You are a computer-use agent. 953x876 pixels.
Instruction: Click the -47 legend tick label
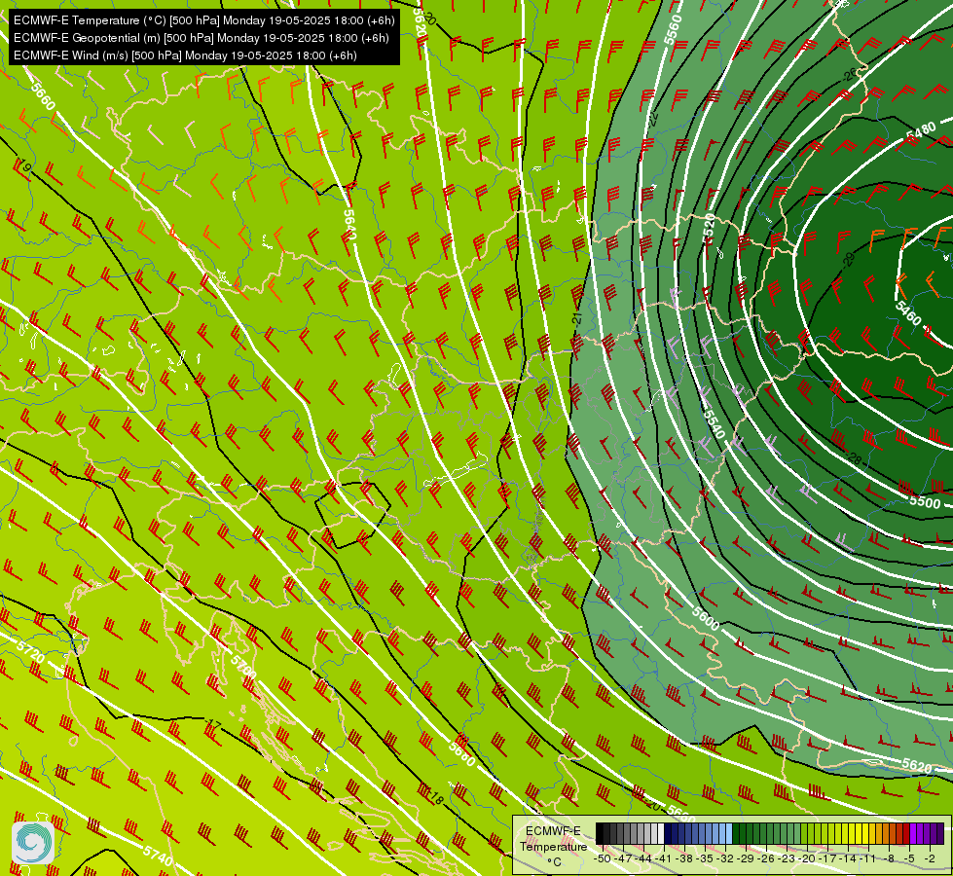tap(624, 858)
